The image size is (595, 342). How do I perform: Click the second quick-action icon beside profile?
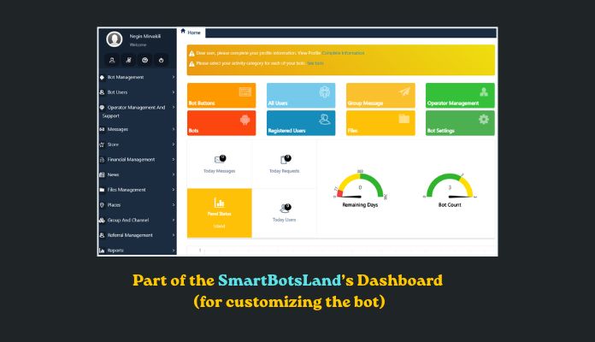pyautogui.click(x=128, y=60)
